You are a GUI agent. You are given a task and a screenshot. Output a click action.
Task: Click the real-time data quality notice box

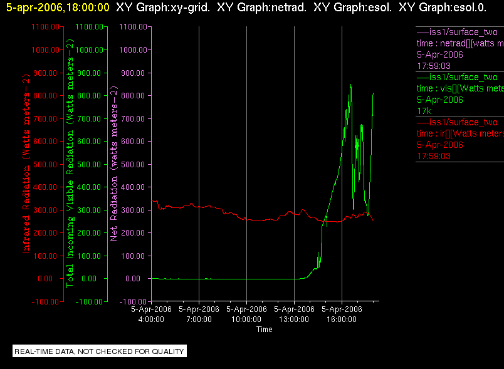click(x=100, y=351)
